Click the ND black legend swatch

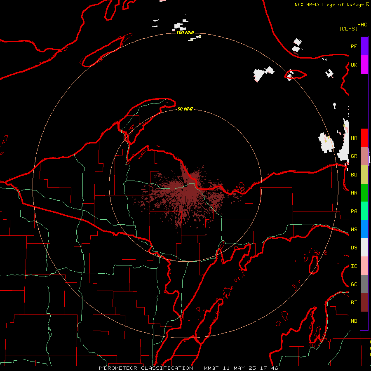tap(364, 321)
